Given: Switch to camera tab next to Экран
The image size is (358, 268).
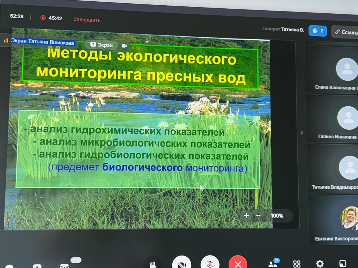Looking at the screenshot, I should point(124,46).
